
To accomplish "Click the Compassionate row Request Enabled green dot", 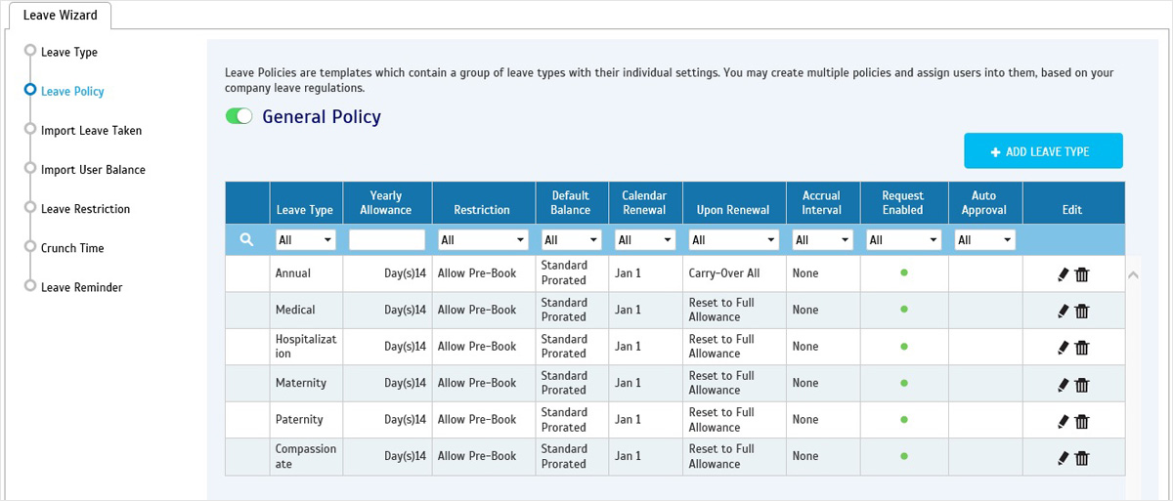I will [904, 455].
